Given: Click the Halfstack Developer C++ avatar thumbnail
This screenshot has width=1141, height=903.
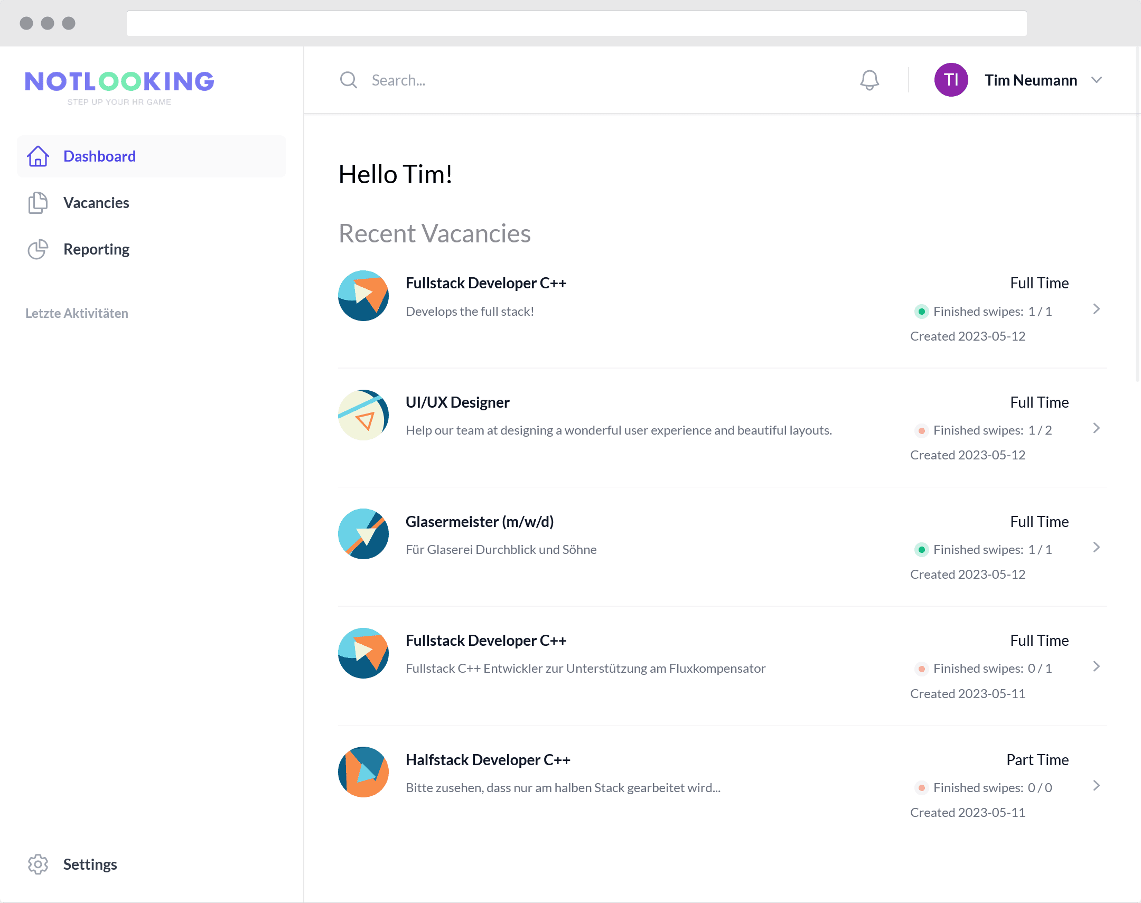Looking at the screenshot, I should click(x=363, y=773).
